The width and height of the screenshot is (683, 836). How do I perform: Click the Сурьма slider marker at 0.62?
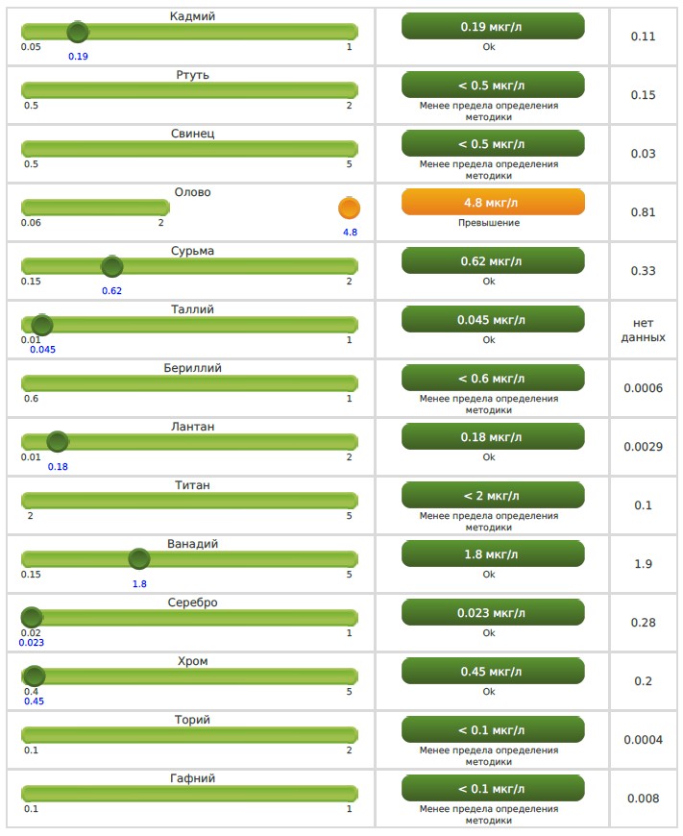point(112,266)
